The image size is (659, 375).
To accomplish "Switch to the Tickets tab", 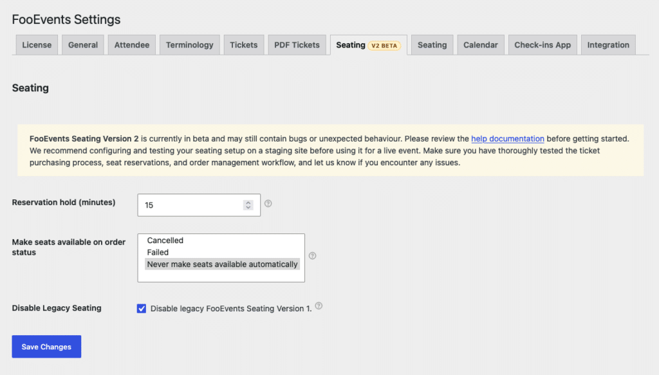I will [x=244, y=45].
